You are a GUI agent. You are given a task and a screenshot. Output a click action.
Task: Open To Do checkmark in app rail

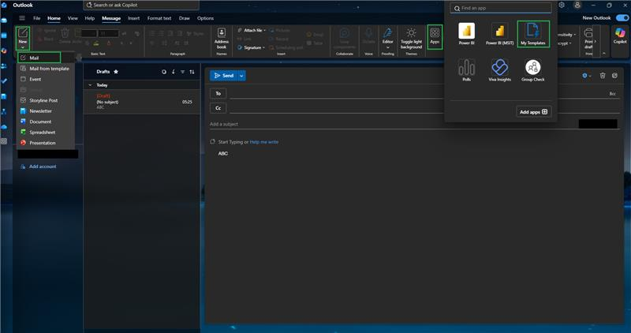(x=4, y=81)
